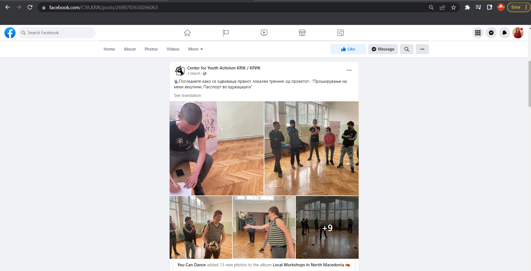Image resolution: width=531 pixels, height=271 pixels.
Task: Click the red extension badge icon
Action: coord(501,7)
